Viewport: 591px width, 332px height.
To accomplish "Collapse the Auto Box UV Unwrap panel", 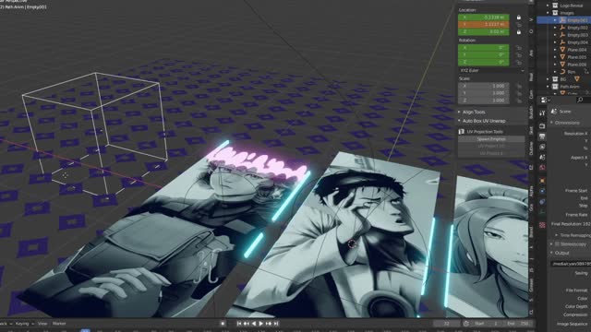I will click(x=459, y=121).
